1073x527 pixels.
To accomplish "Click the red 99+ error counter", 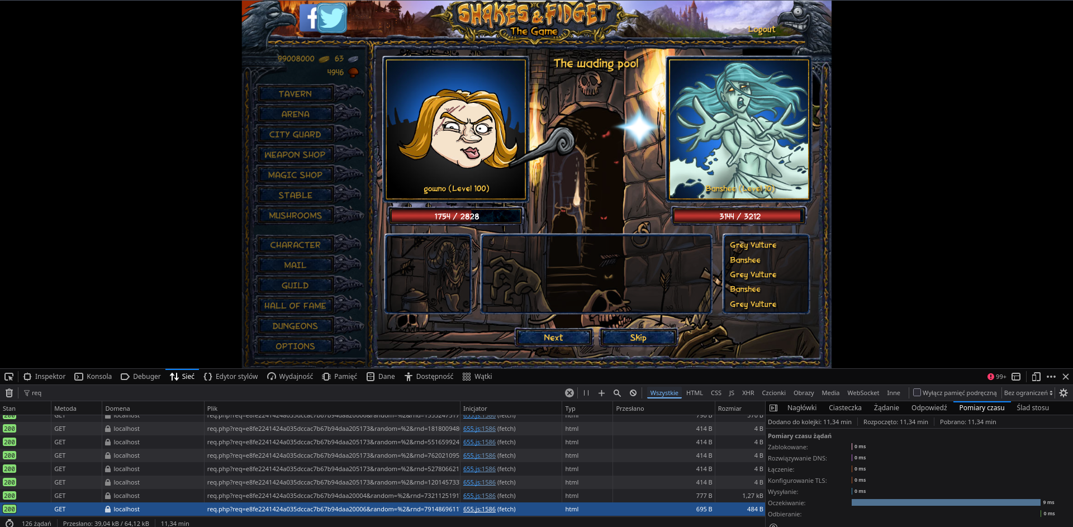I will tap(996, 377).
